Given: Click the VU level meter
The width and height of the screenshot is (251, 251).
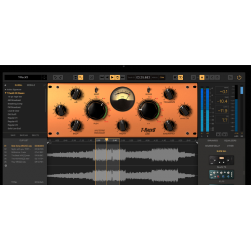Looking at the screenshot, I should (122, 99).
